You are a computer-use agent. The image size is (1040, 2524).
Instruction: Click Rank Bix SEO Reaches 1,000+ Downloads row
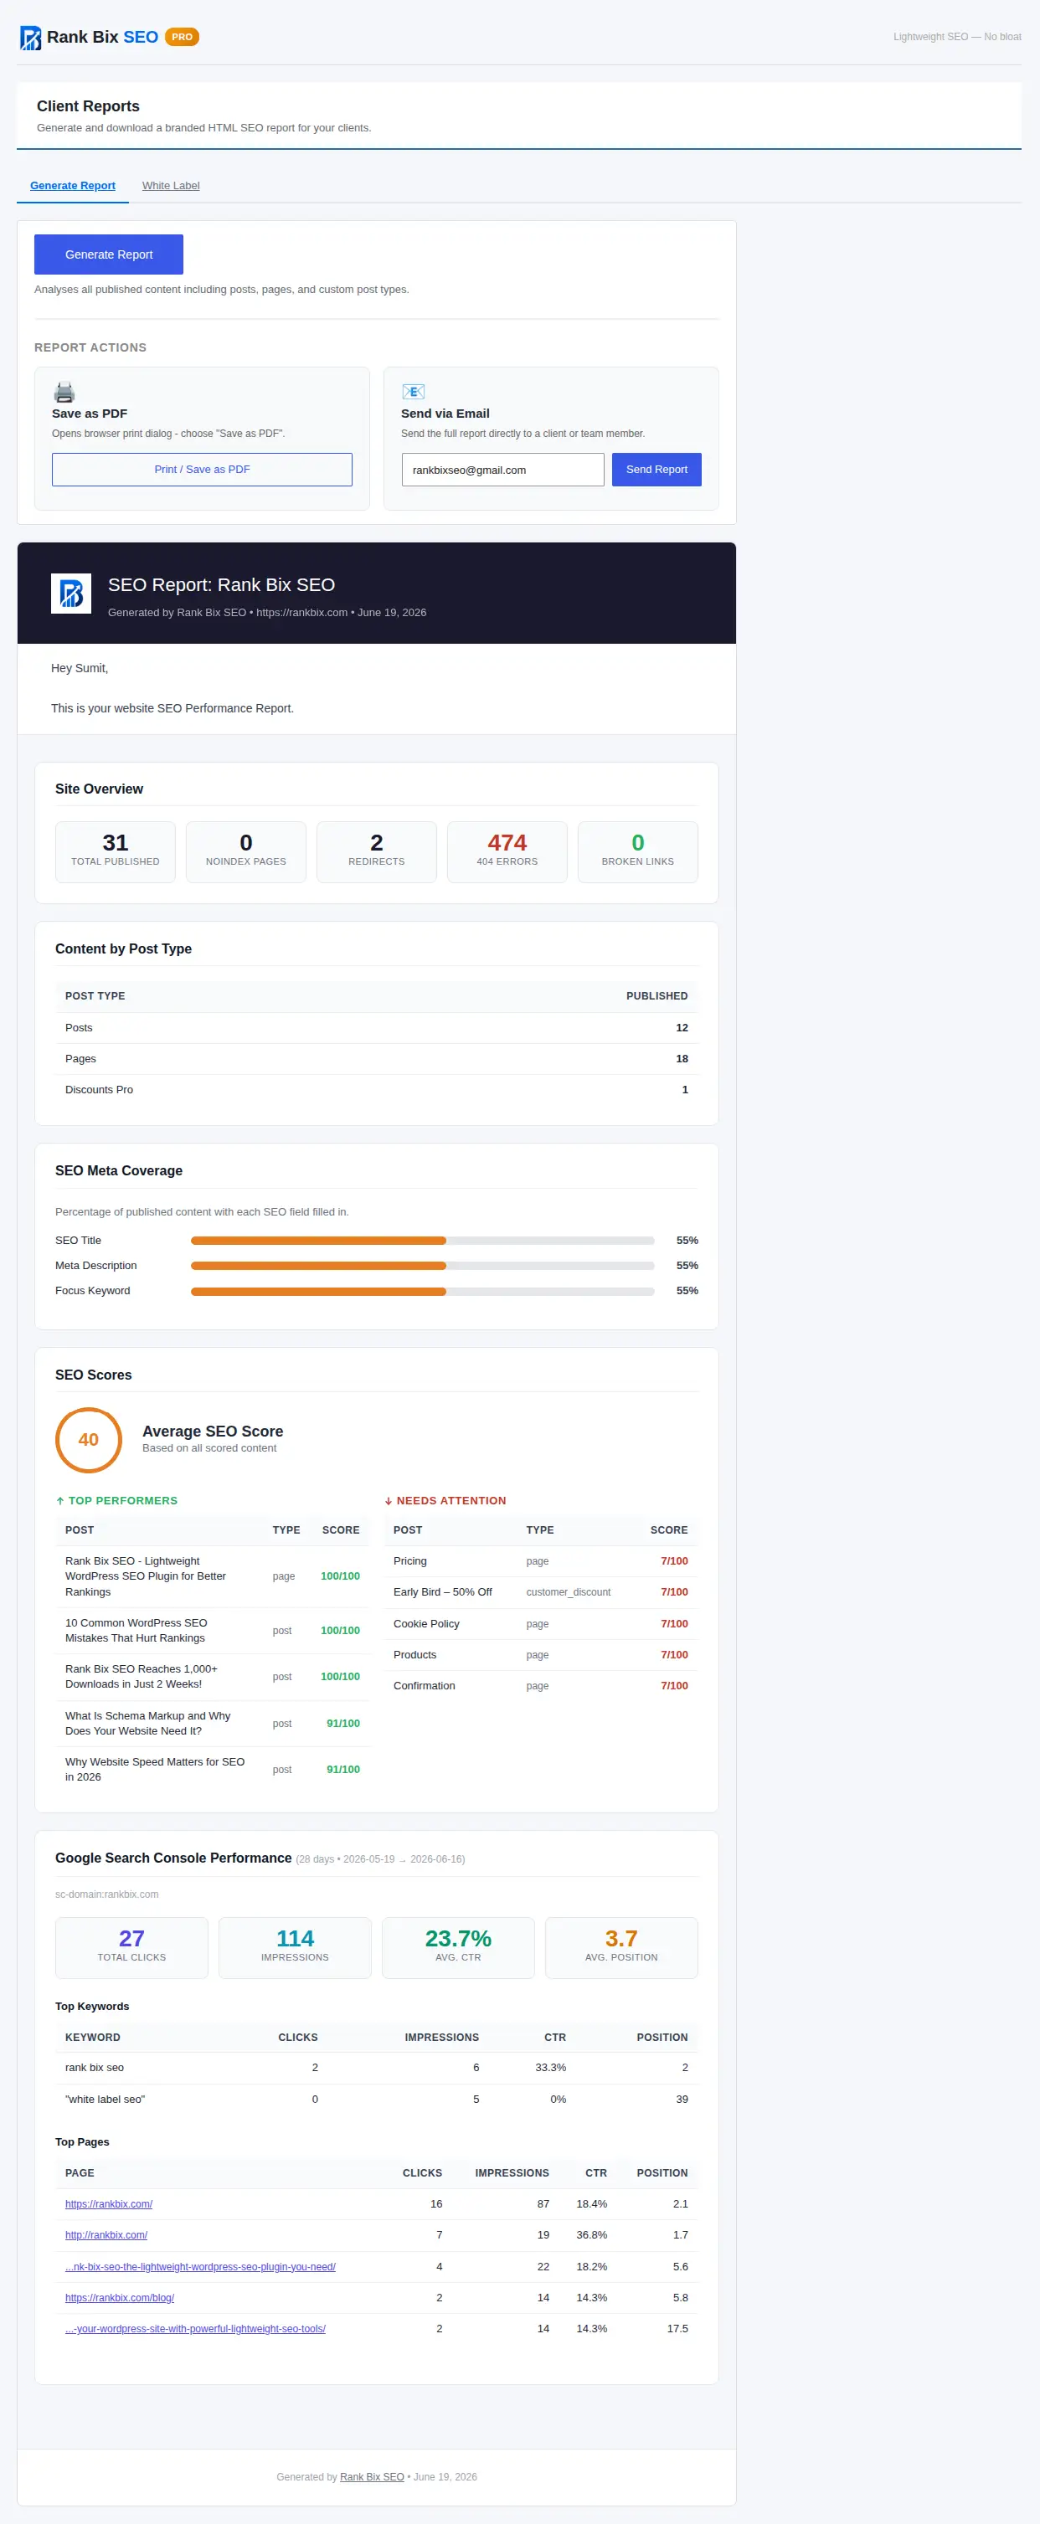[x=213, y=1677]
